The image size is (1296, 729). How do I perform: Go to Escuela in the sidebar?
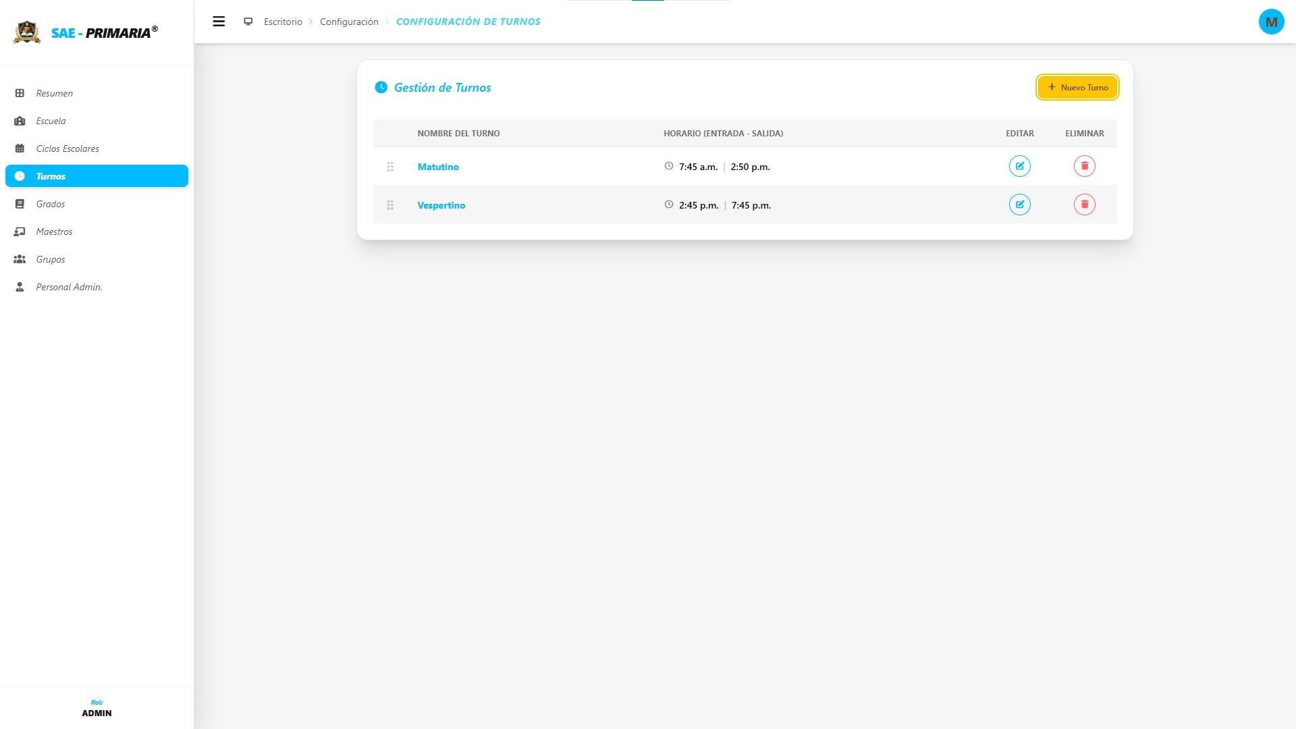tap(51, 121)
